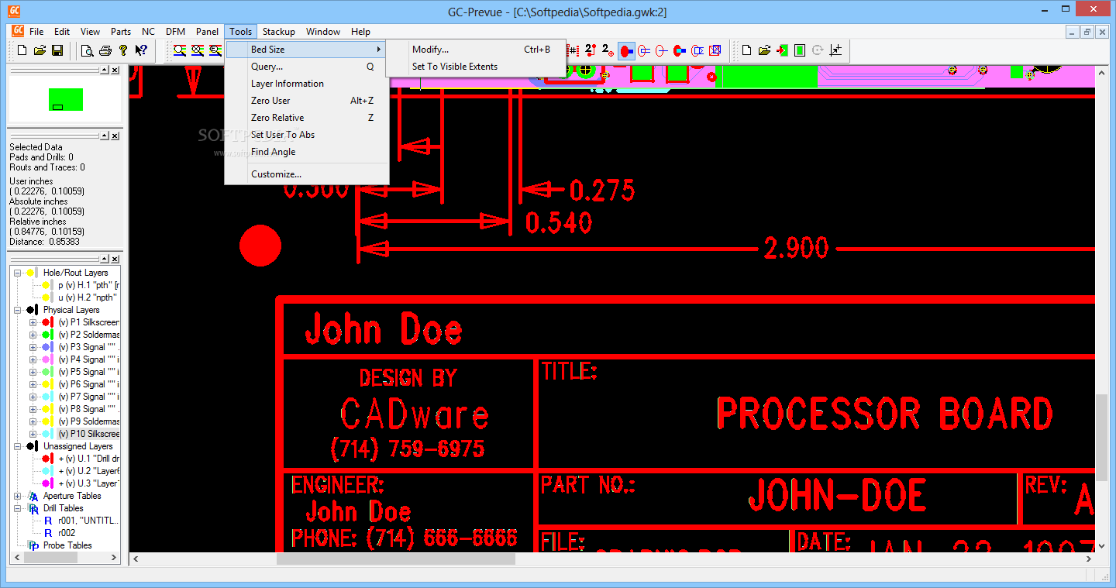Viewport: 1116px width, 588px height.
Task: Click the new document icon in the right toolbar
Action: pos(746,50)
